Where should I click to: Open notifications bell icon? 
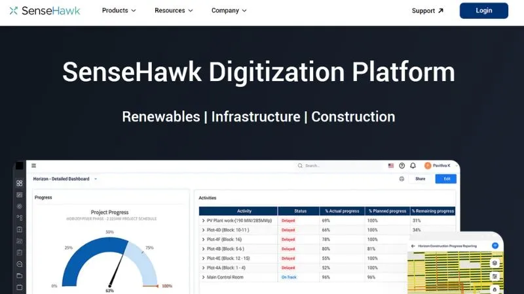413,166
